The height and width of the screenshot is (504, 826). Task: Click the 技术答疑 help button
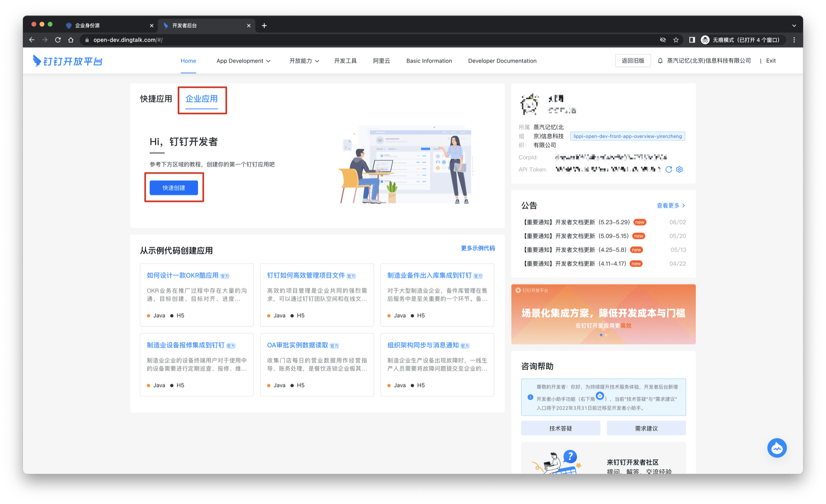[x=560, y=428]
